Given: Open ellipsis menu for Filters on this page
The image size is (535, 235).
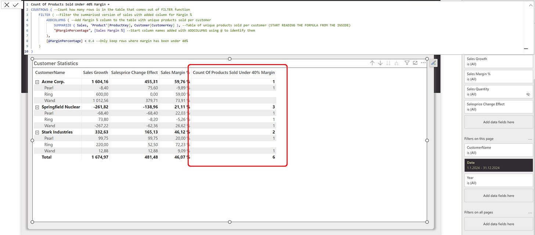Looking at the screenshot, I should pyautogui.click(x=530, y=139).
